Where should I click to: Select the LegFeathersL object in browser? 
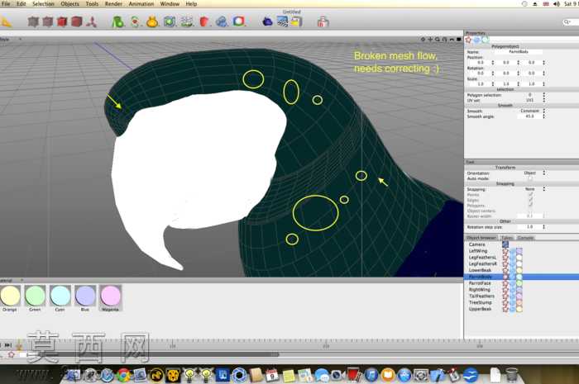[482, 257]
